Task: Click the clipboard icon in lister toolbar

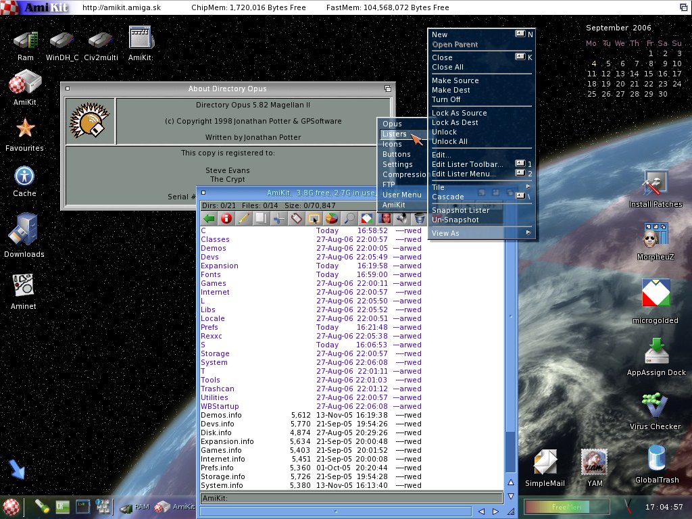Action: click(x=296, y=218)
